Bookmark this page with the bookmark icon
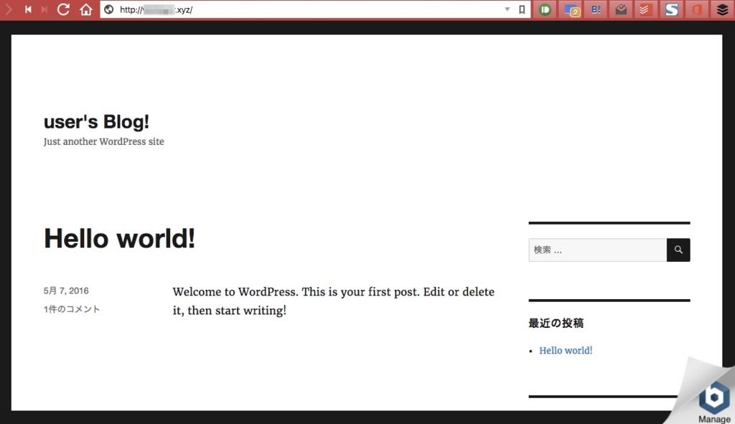The image size is (735, 424). point(522,9)
